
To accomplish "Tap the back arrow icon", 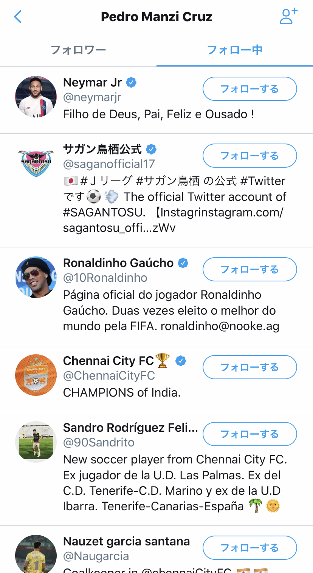I will point(18,17).
